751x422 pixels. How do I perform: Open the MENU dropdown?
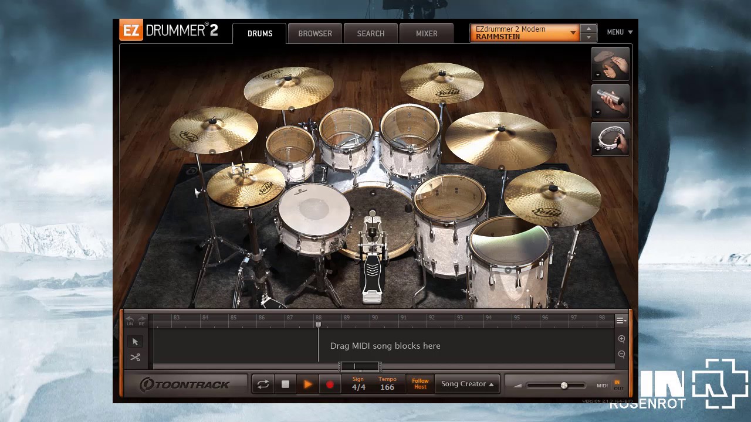pos(620,32)
